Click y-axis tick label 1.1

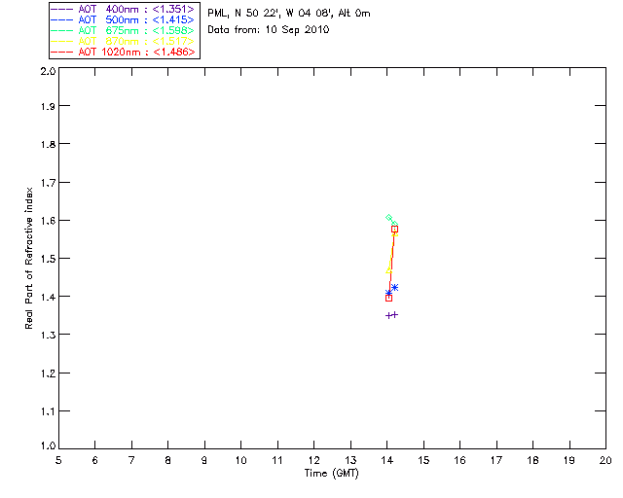(x=48, y=411)
